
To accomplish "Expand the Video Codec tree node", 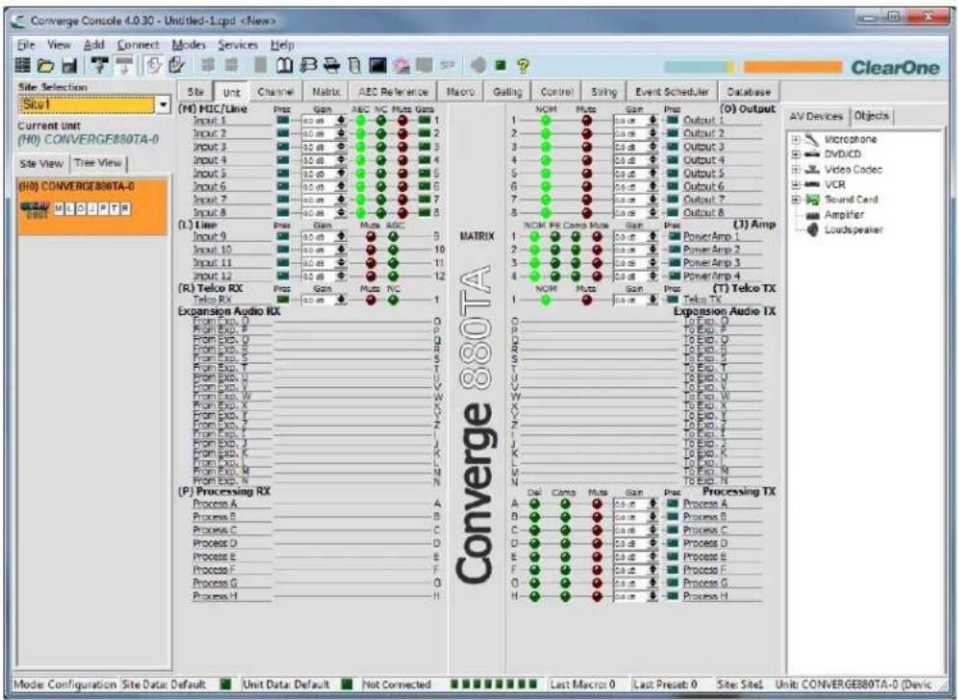I will (796, 170).
